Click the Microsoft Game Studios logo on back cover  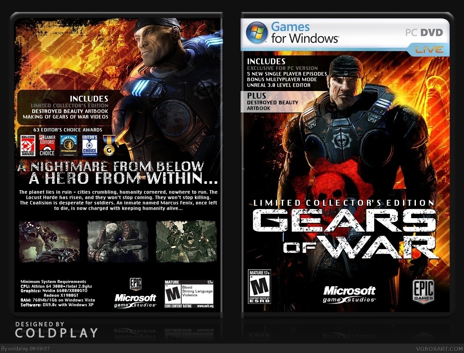click(135, 301)
